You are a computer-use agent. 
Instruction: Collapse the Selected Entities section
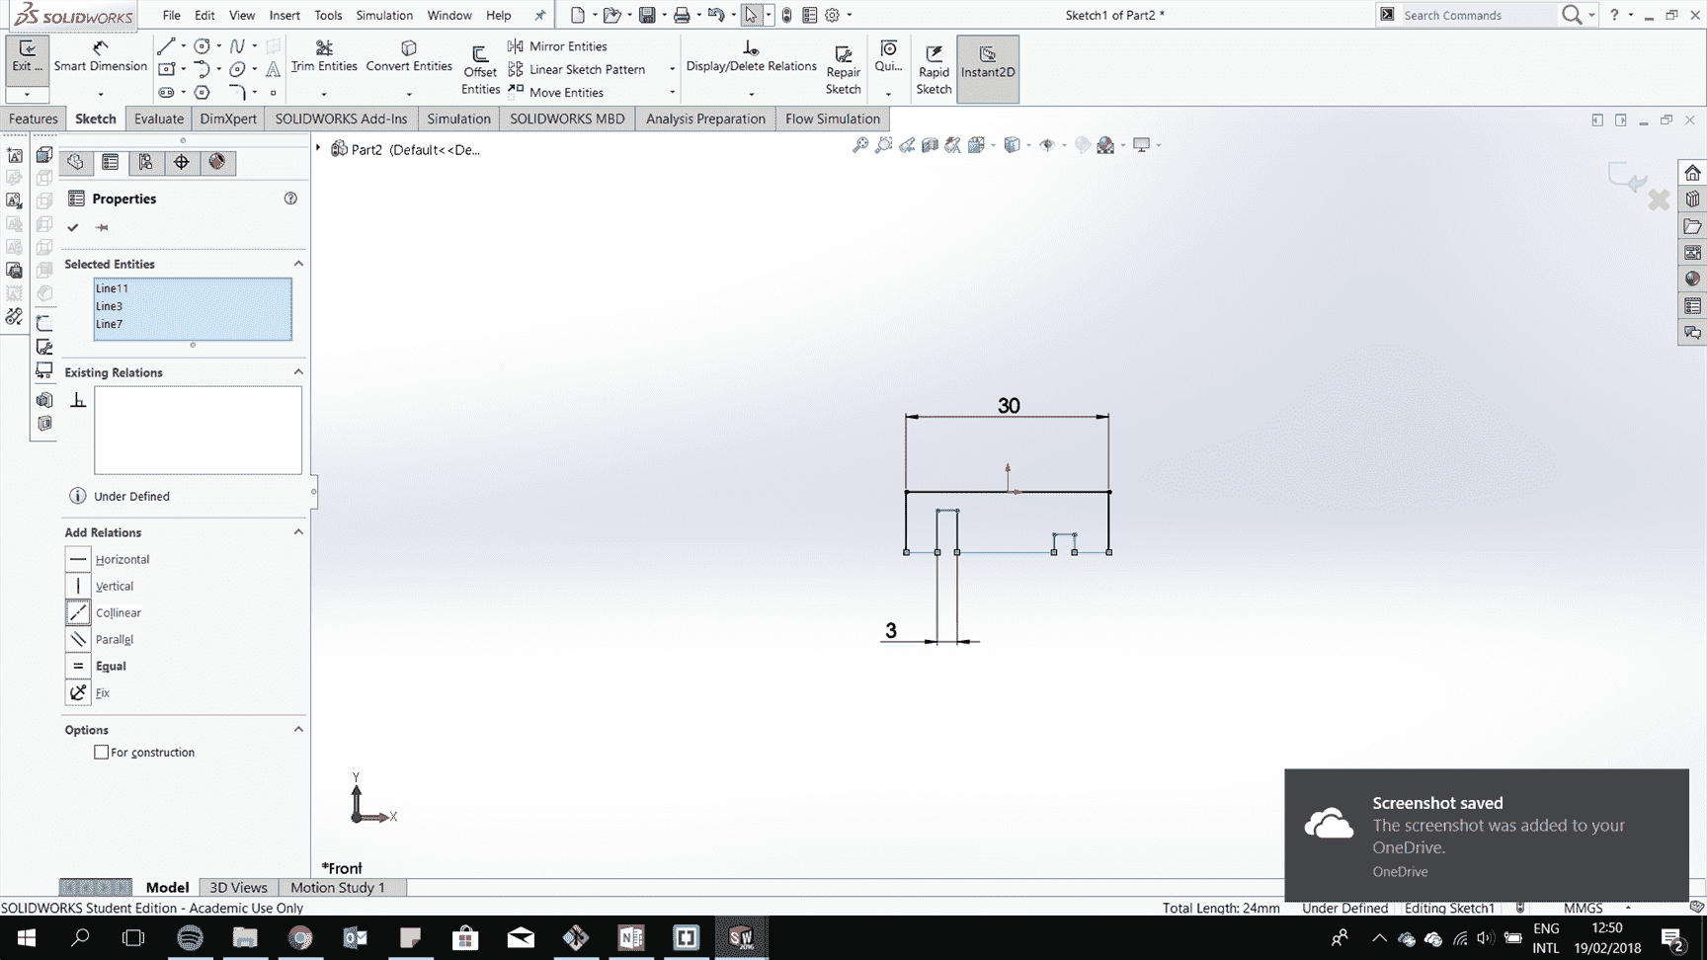[x=298, y=264]
